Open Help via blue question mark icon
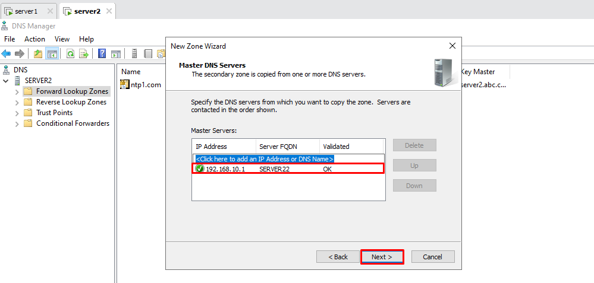Image resolution: width=594 pixels, height=283 pixels. tap(102, 53)
